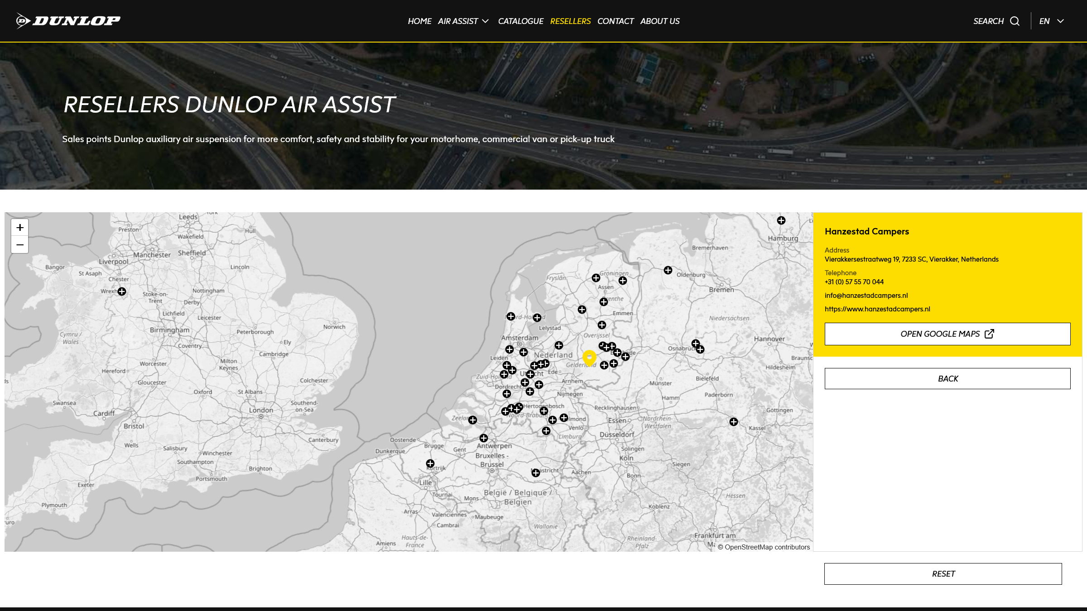This screenshot has height=611, width=1087.
Task: Open the Catalogue menu item
Action: coord(520,21)
